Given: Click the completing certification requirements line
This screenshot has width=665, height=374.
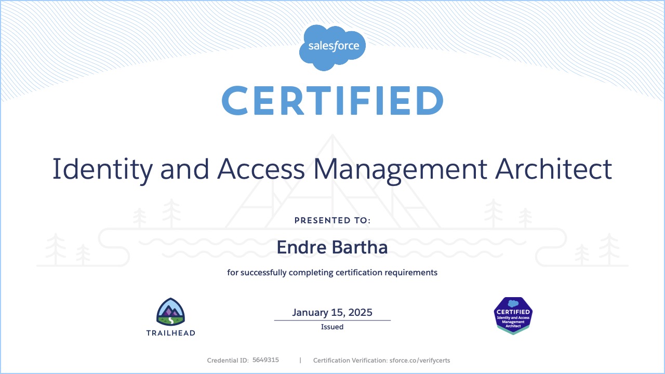Looking at the screenshot, I should [x=332, y=272].
